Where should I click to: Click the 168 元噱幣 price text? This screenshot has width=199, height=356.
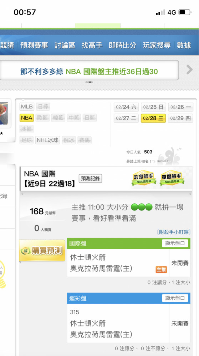(x=42, y=211)
